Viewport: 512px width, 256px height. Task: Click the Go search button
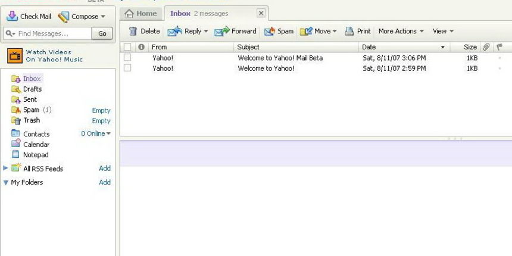coord(102,33)
